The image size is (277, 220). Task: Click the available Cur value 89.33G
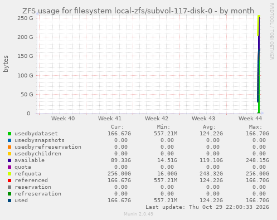[x=121, y=160]
